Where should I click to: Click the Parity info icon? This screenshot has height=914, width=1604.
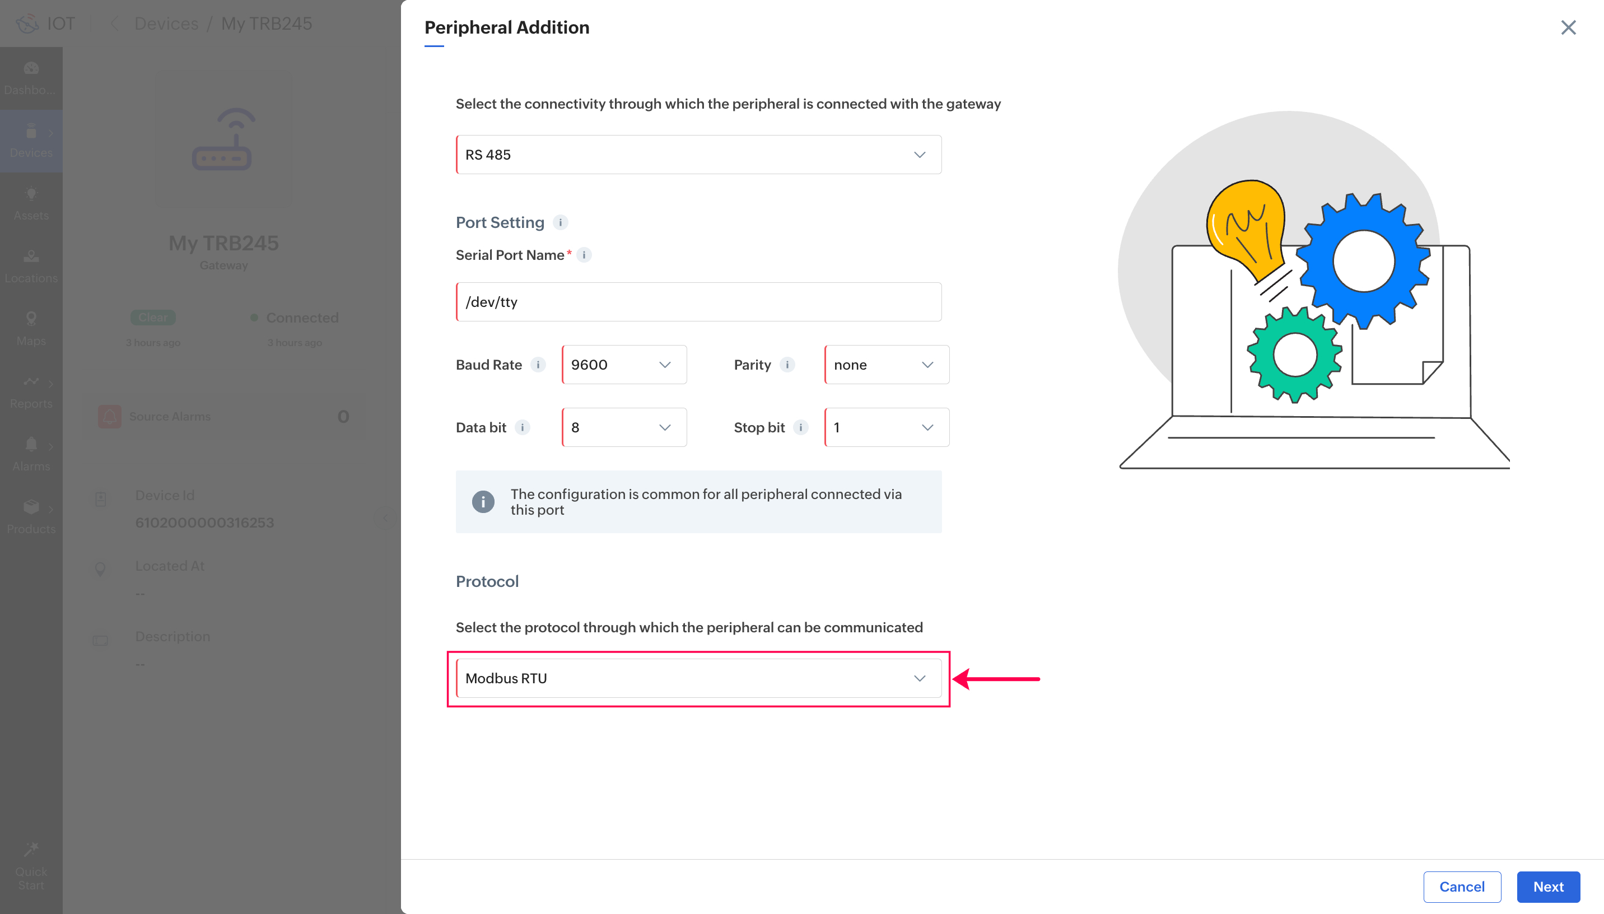[787, 365]
